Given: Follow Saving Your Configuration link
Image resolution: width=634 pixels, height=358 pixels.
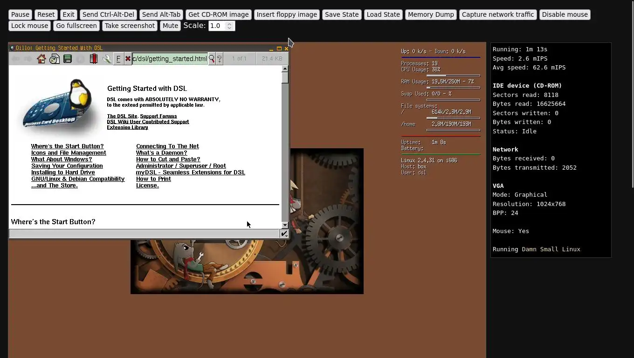Looking at the screenshot, I should tap(67, 166).
